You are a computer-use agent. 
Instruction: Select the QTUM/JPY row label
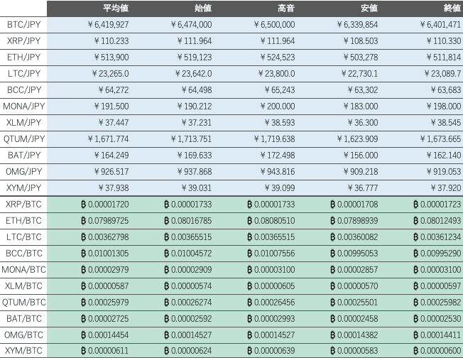click(x=23, y=139)
